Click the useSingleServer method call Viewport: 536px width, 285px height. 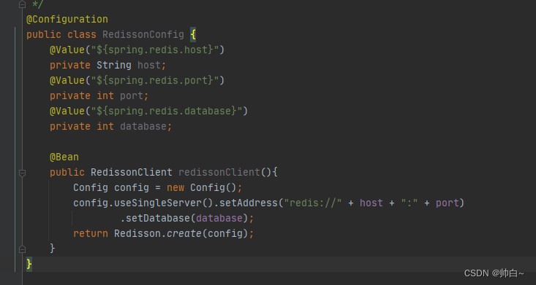(x=158, y=203)
